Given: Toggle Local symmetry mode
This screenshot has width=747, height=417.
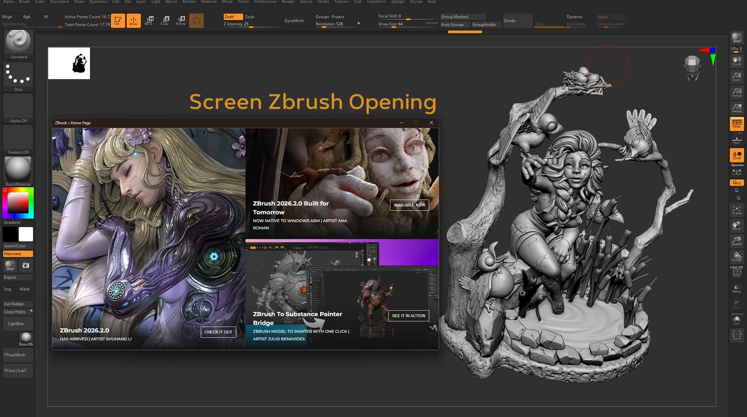Looking at the screenshot, I should click(736, 155).
